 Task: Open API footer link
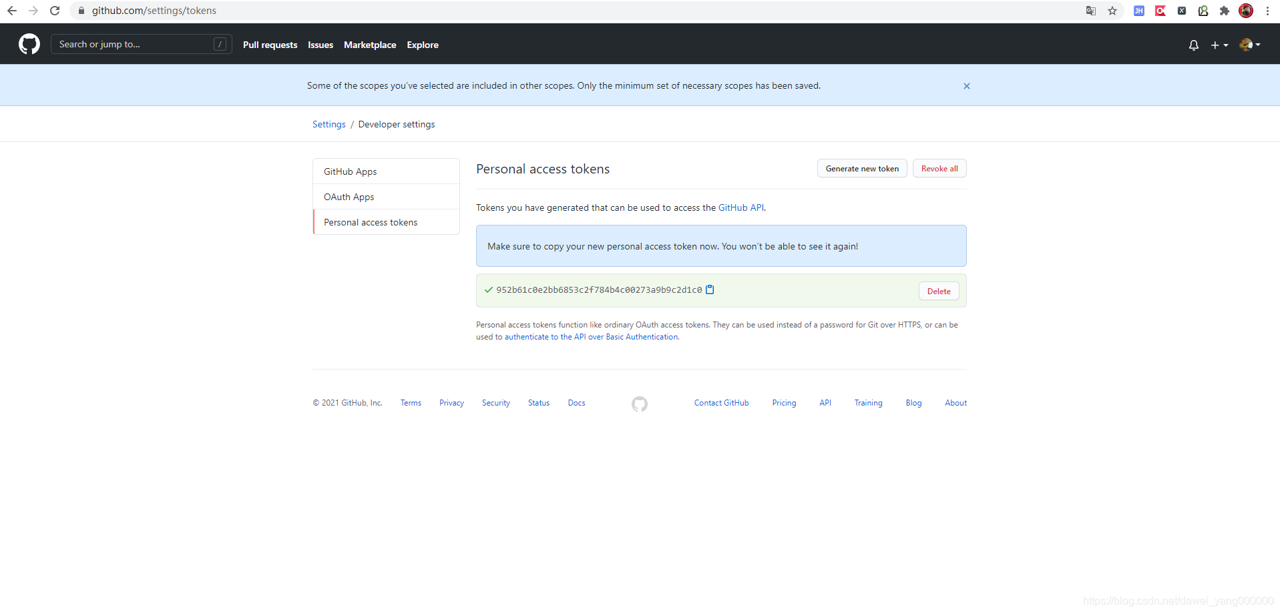click(x=825, y=403)
